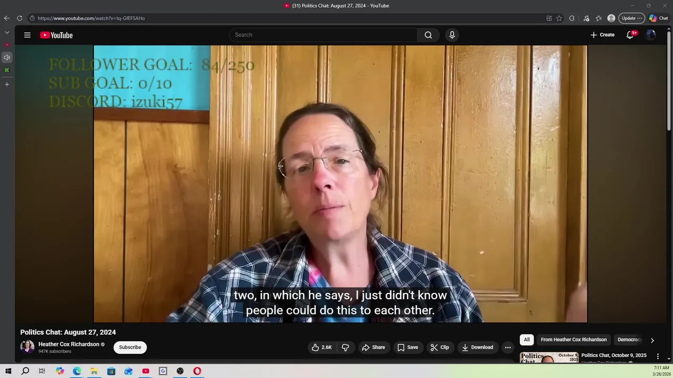Expand the vertical tabs chevron in the sidebar
The width and height of the screenshot is (673, 378).
pos(7,33)
